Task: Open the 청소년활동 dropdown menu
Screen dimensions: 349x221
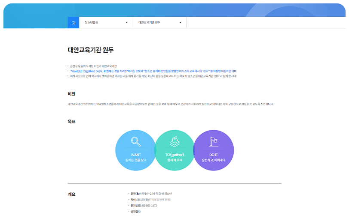Action: pyautogui.click(x=106, y=23)
